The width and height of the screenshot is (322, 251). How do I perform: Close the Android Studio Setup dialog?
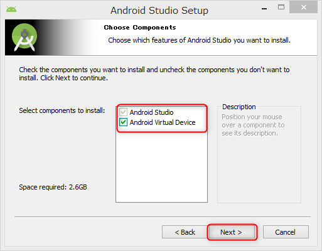pyautogui.click(x=304, y=8)
